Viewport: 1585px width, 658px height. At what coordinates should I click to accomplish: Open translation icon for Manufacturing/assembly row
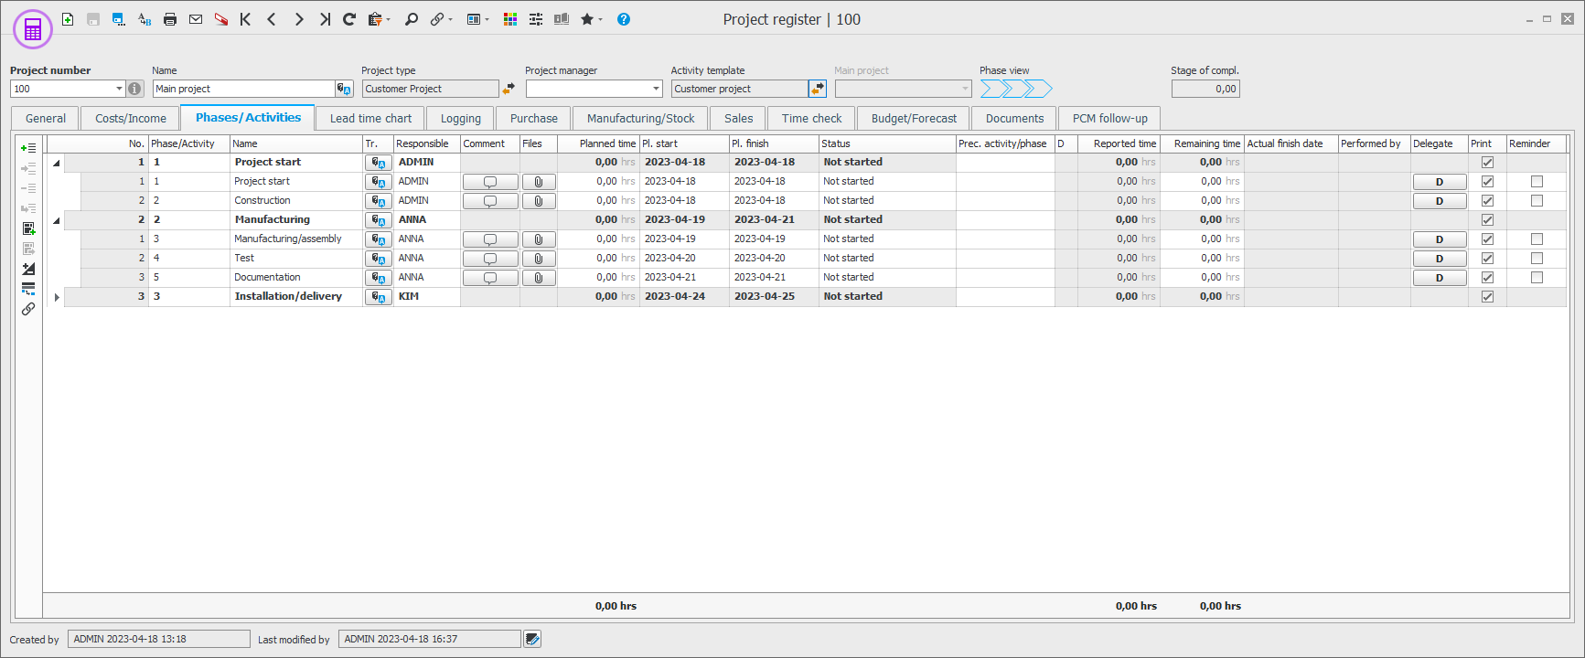click(379, 239)
